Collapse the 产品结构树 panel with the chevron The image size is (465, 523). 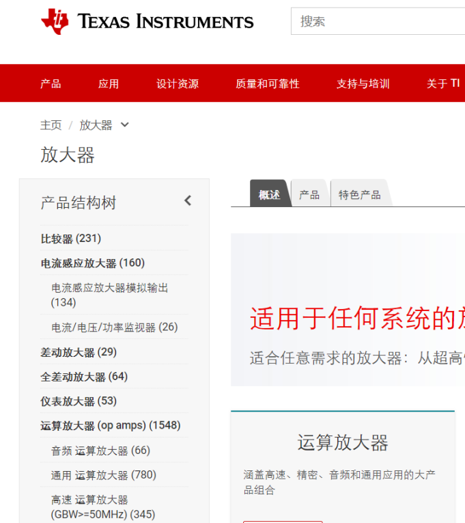click(x=188, y=201)
